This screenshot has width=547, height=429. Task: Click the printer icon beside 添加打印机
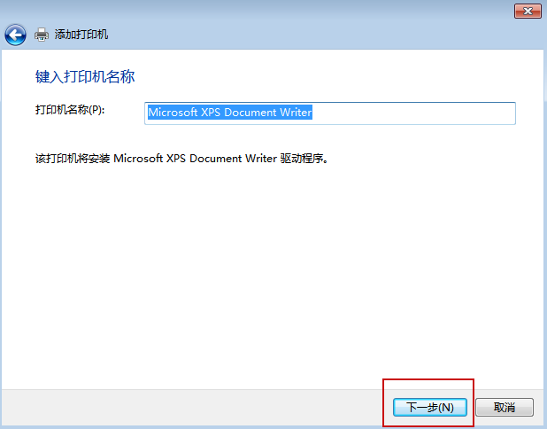[42, 35]
